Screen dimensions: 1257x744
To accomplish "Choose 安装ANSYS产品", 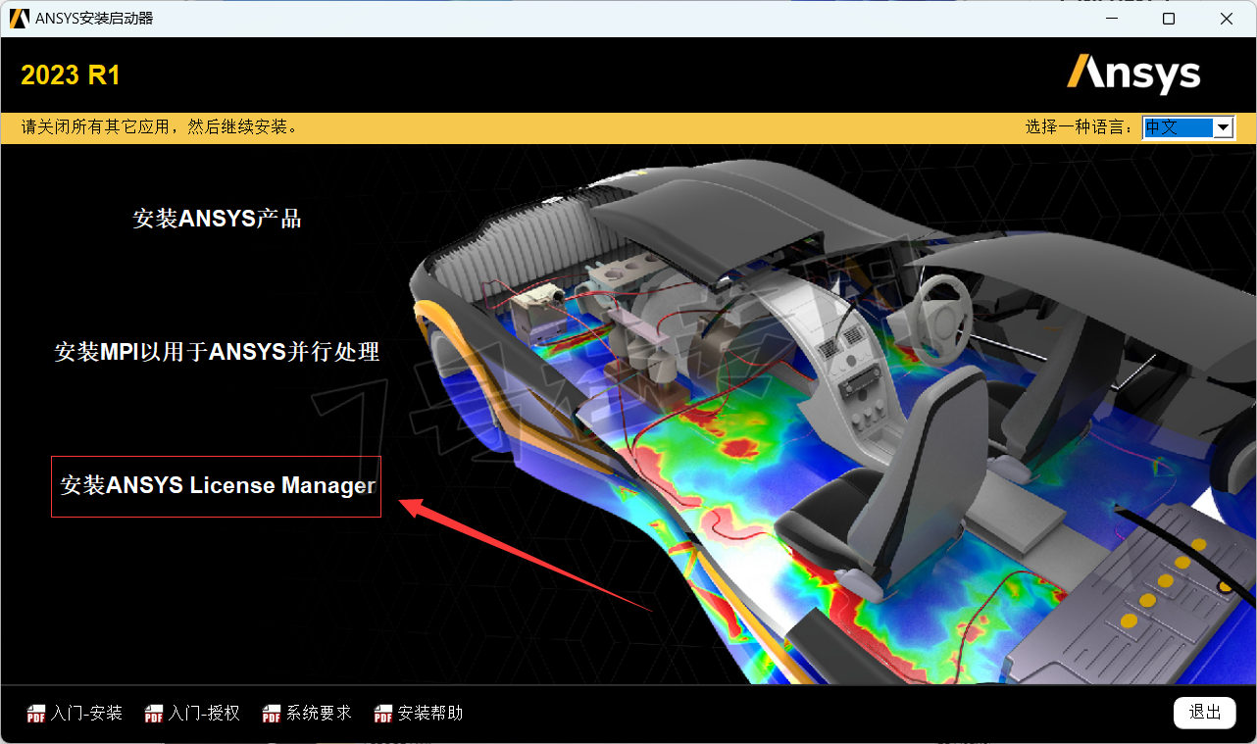I will click(x=218, y=219).
